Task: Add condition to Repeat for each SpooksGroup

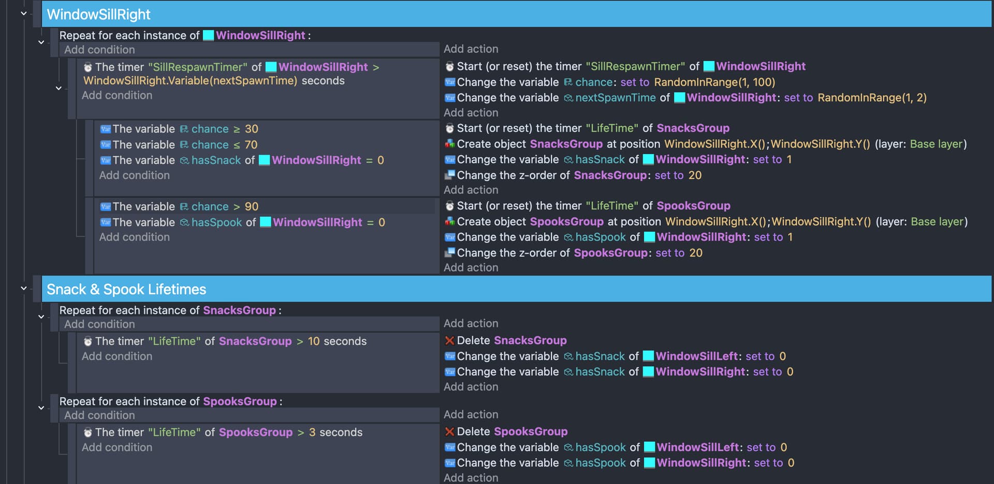Action: [x=99, y=415]
